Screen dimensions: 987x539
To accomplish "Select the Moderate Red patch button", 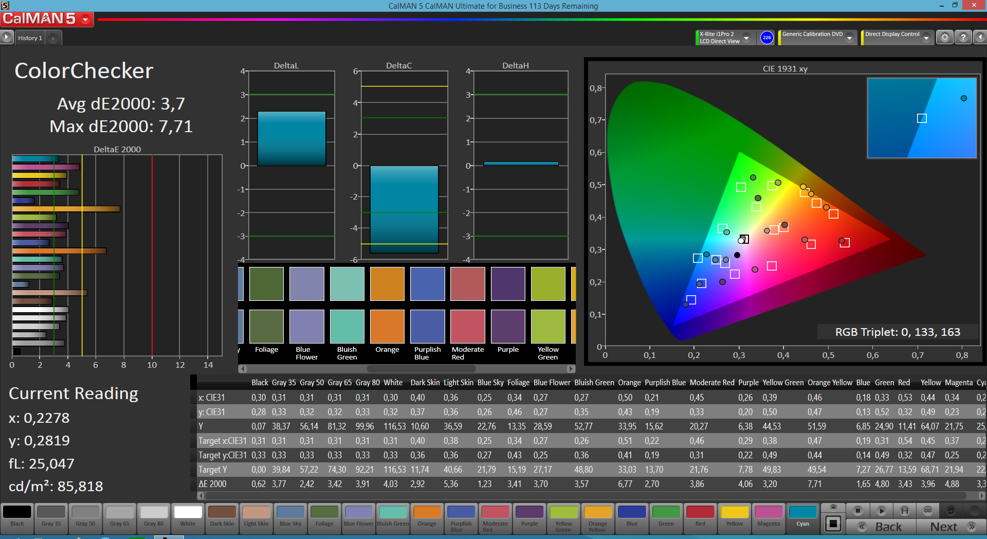I will (495, 518).
